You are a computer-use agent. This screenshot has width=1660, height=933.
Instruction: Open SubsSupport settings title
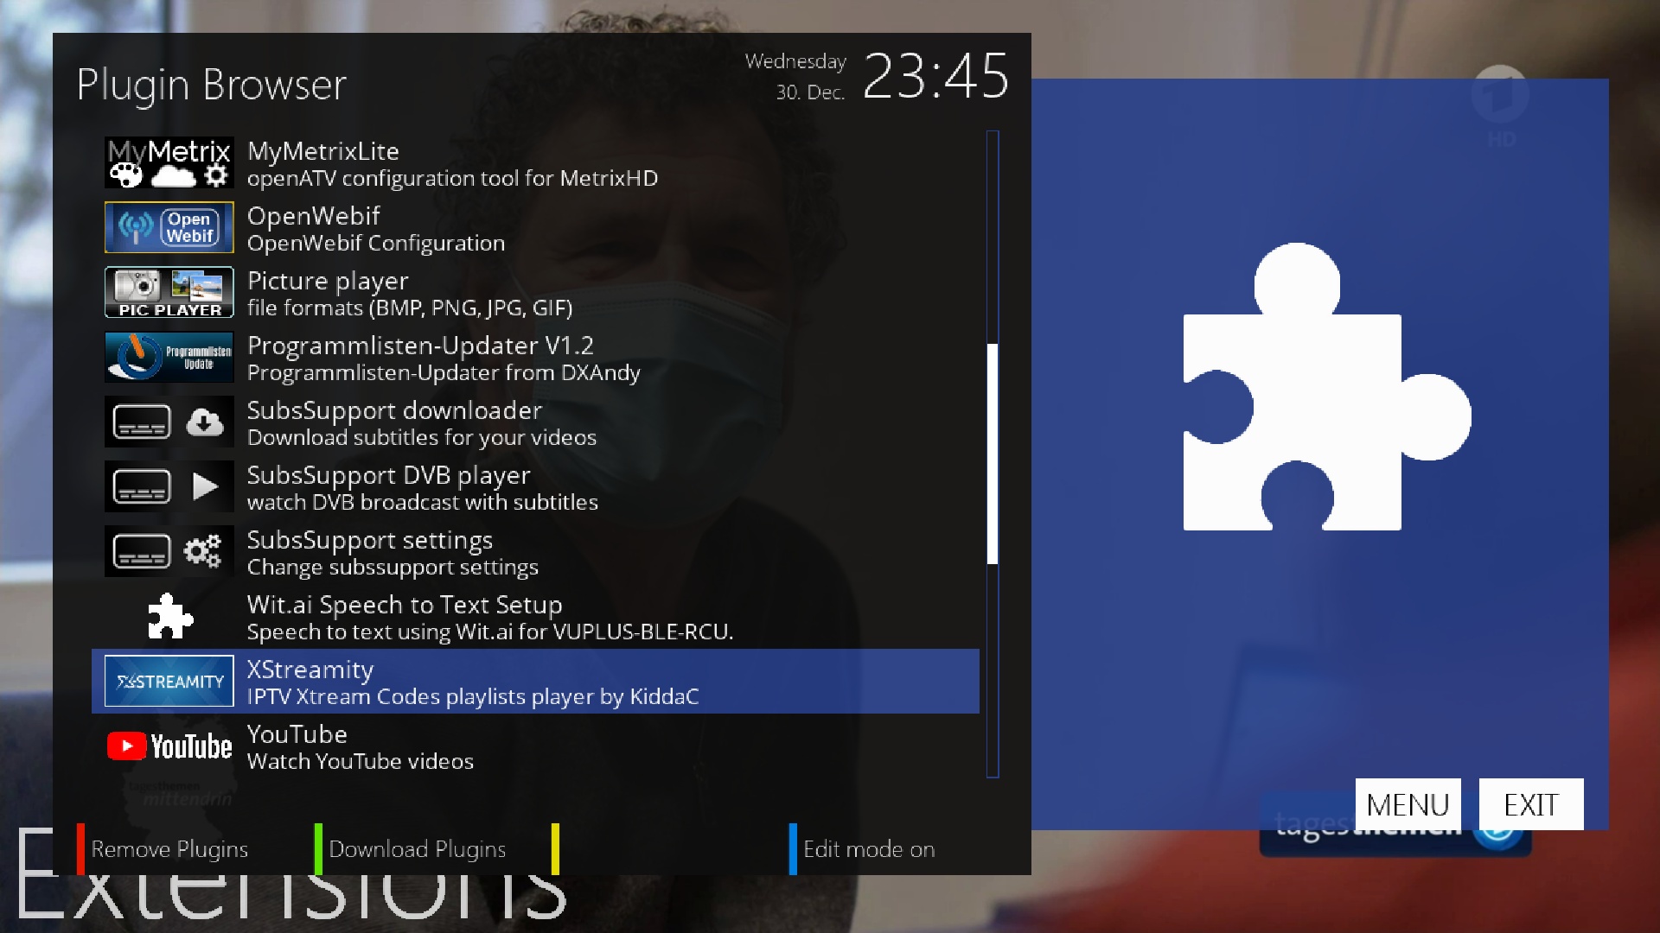click(x=369, y=540)
